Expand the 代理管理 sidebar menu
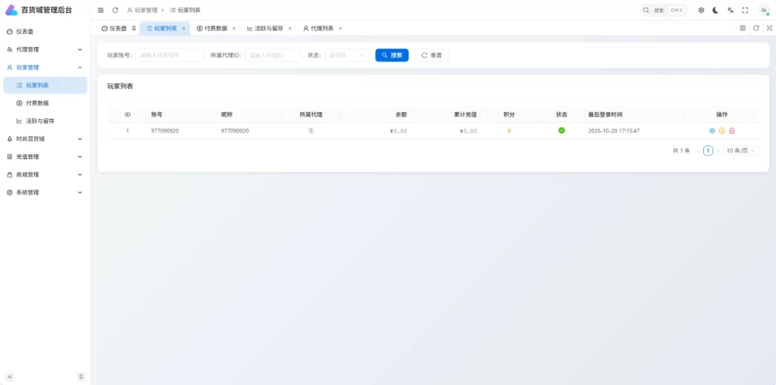 point(45,49)
